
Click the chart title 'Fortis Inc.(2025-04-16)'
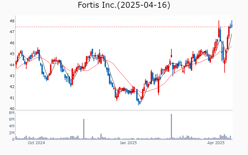[x=124, y=5]
